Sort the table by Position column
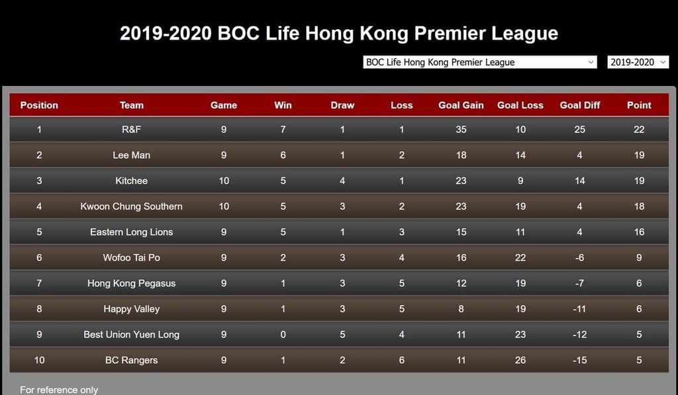 (38, 105)
